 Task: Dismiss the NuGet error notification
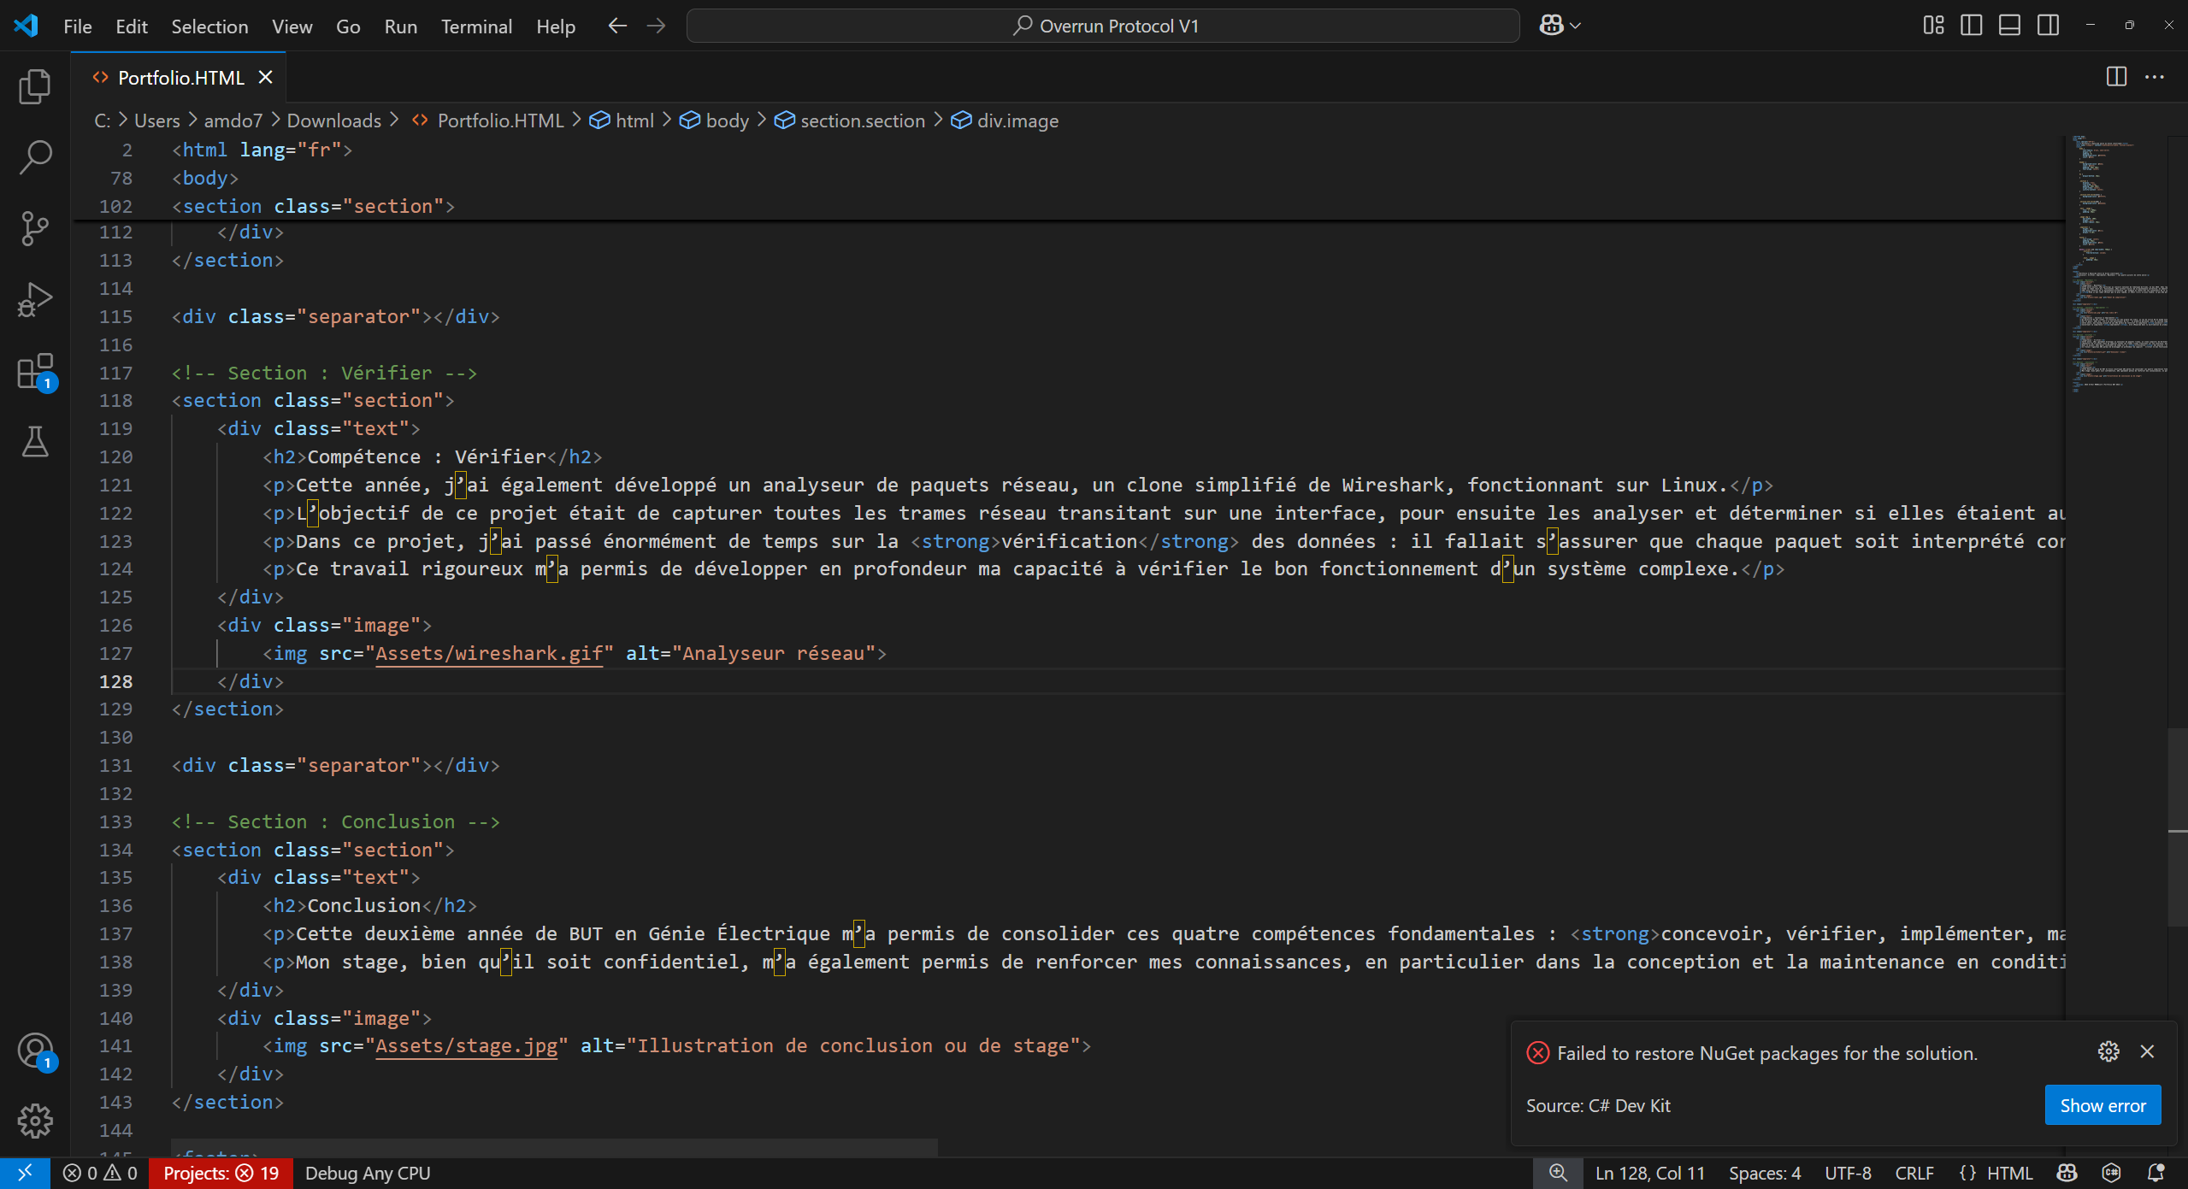(2147, 1052)
